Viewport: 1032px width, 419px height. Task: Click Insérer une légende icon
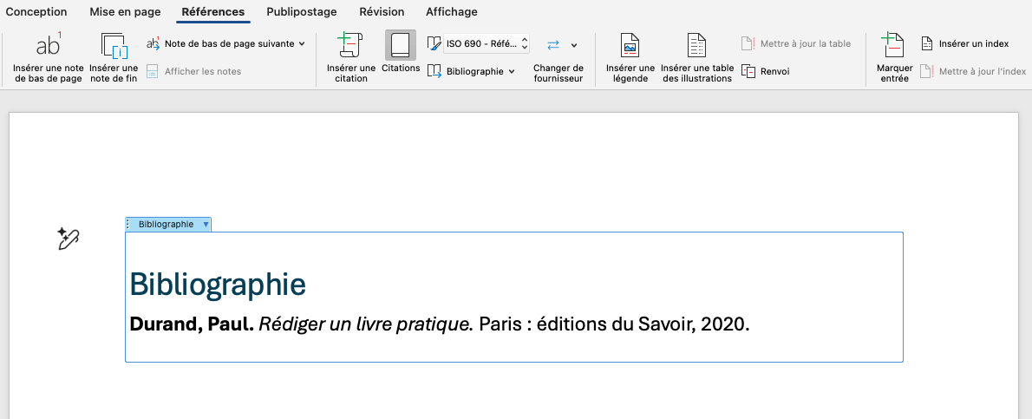click(x=630, y=46)
